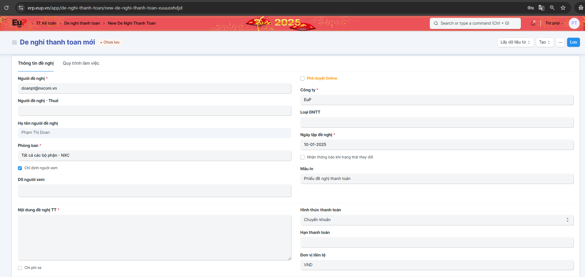Click the EUP logo home icon

[x=19, y=23]
